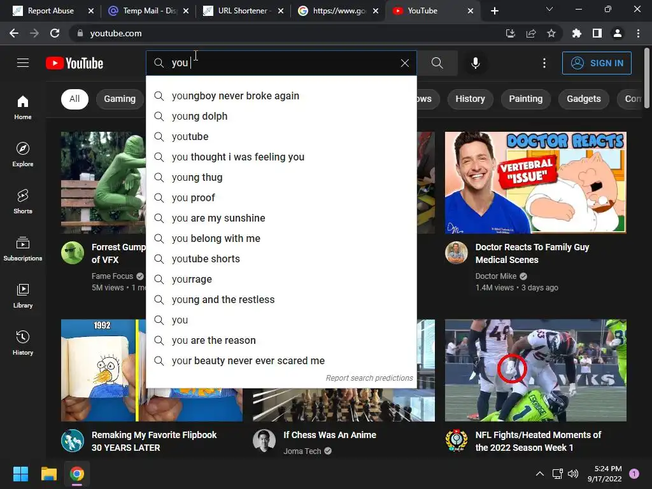This screenshot has height=489, width=652.
Task: Choose suggestion you are my sunshine
Action: [x=281, y=218]
